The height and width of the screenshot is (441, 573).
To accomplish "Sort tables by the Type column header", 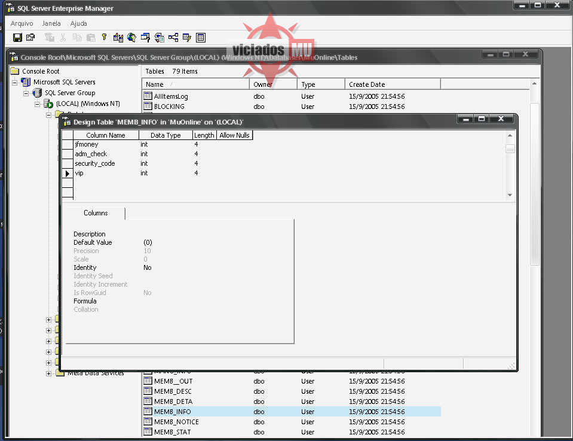I will [x=321, y=84].
